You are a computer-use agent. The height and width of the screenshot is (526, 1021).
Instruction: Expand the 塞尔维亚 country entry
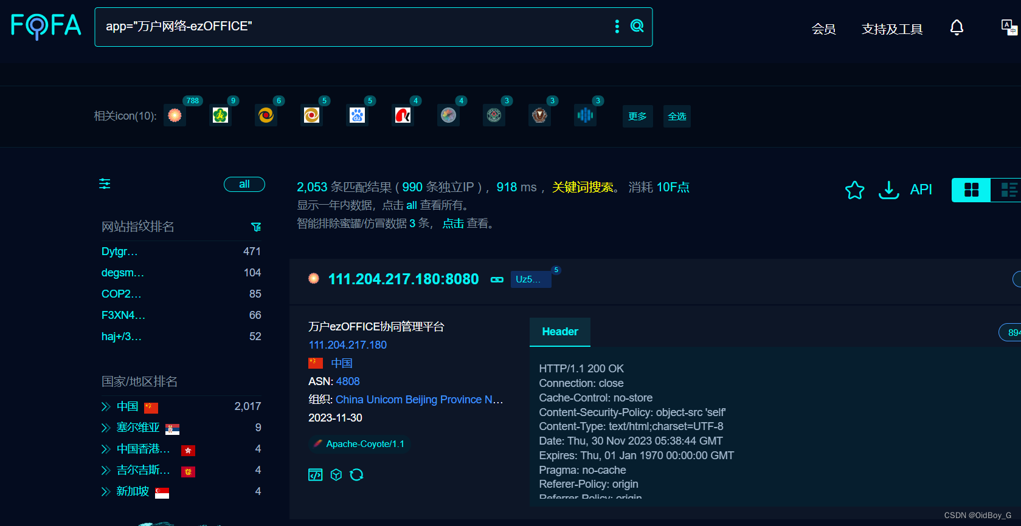106,428
